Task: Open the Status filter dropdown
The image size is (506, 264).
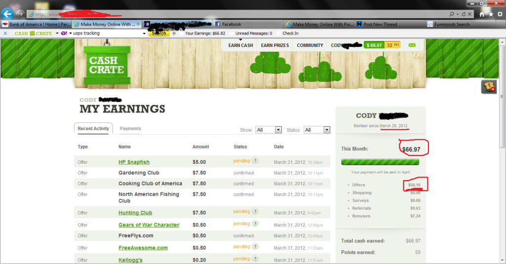Action: pos(317,130)
